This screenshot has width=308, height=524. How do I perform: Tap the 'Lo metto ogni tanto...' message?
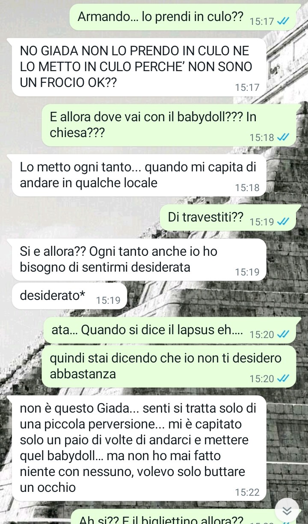tap(139, 175)
